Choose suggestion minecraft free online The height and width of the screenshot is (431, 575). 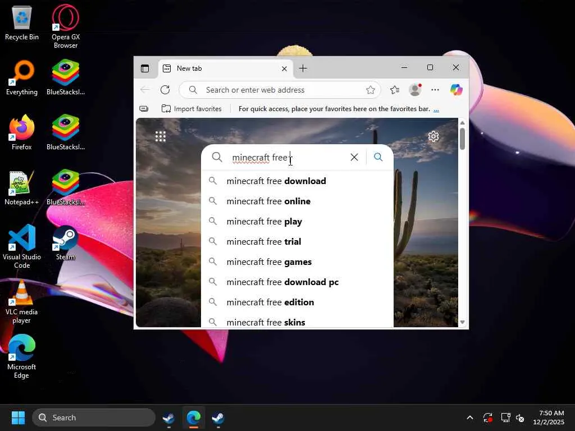(298, 201)
